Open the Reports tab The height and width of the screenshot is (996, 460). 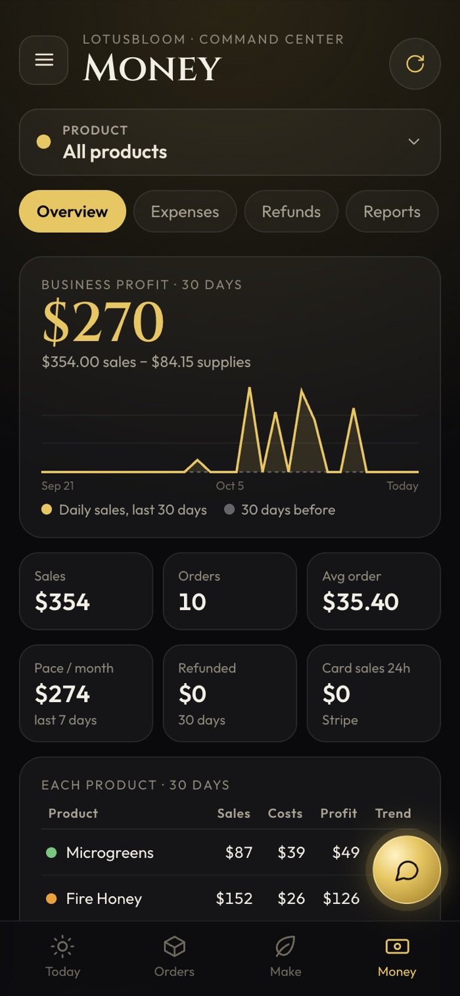point(392,212)
